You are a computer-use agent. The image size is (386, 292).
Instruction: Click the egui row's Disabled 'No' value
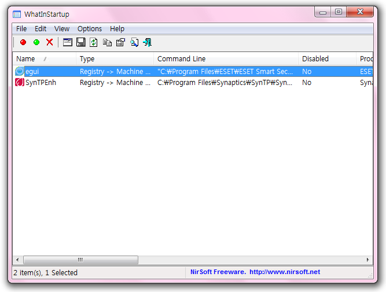(307, 72)
